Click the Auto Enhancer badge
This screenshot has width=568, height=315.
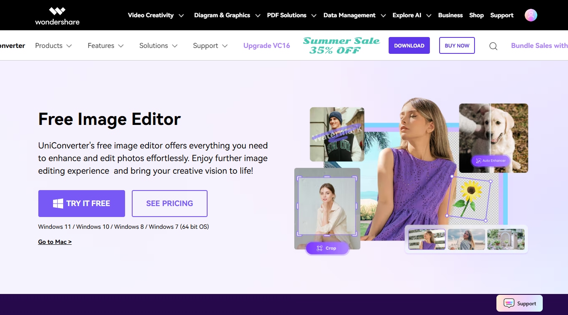tap(491, 161)
